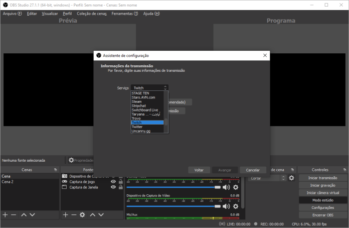349x228 pixels.
Task: Open source properties gear in the Fontes toolbar
Action: point(82,214)
